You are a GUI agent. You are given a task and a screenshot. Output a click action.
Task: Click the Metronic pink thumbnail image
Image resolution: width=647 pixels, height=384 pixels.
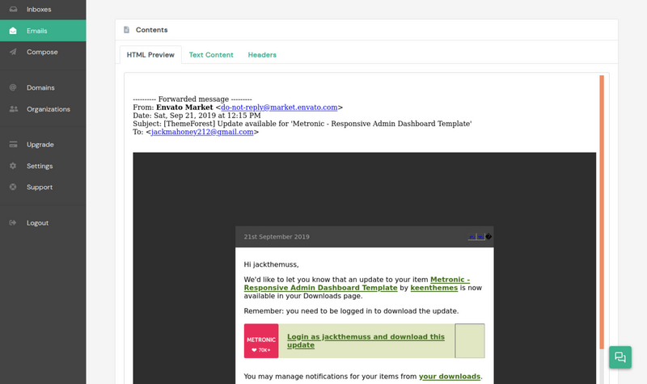pos(261,340)
